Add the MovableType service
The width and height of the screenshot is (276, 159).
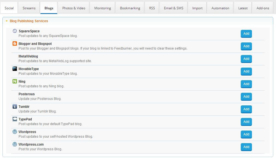click(246, 71)
